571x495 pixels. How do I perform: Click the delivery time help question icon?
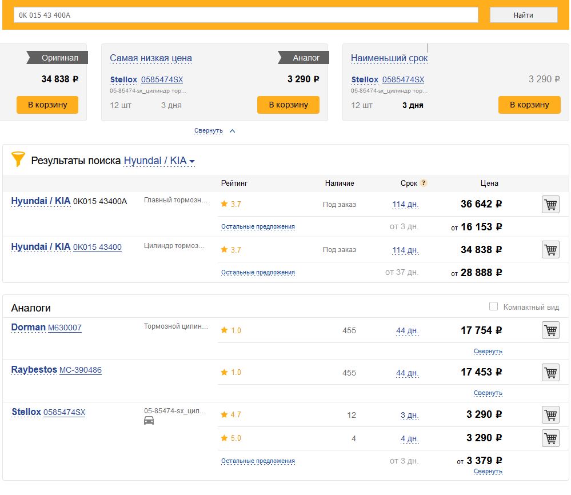(424, 183)
